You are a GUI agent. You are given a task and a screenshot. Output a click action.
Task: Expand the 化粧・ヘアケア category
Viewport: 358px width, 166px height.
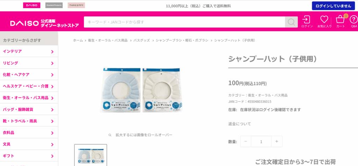tap(29, 75)
